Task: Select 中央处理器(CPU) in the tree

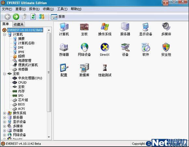Action: tap(30, 78)
